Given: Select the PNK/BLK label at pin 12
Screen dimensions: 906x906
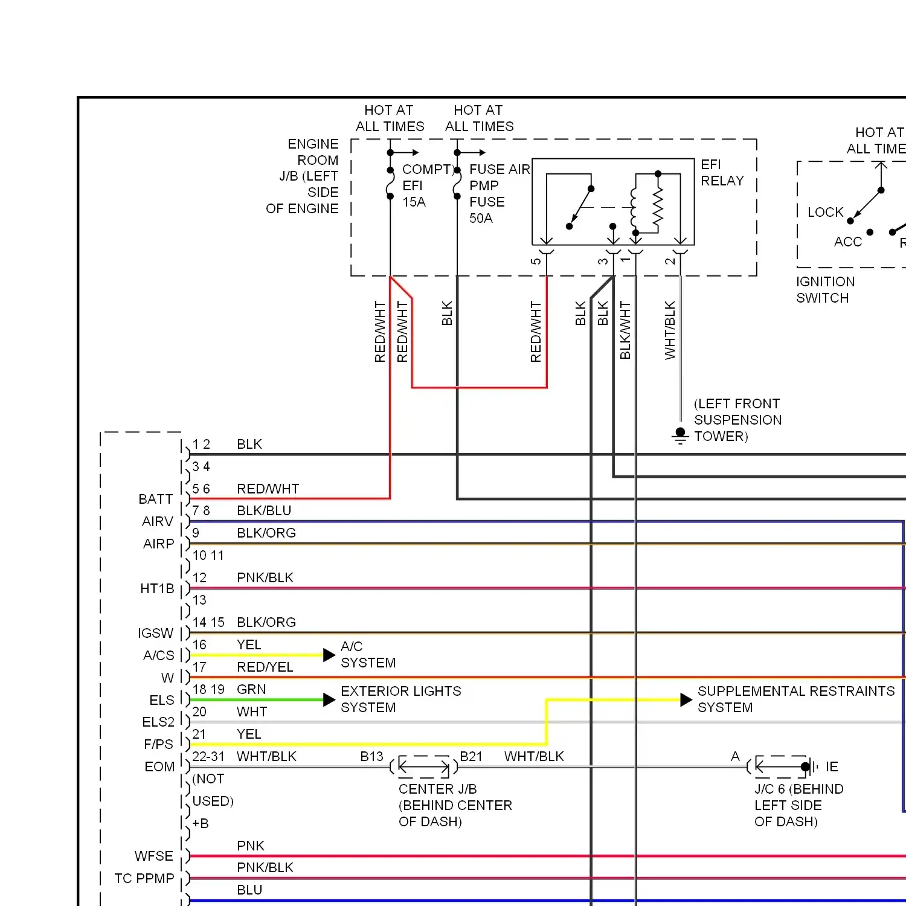Looking at the screenshot, I should click(265, 577).
